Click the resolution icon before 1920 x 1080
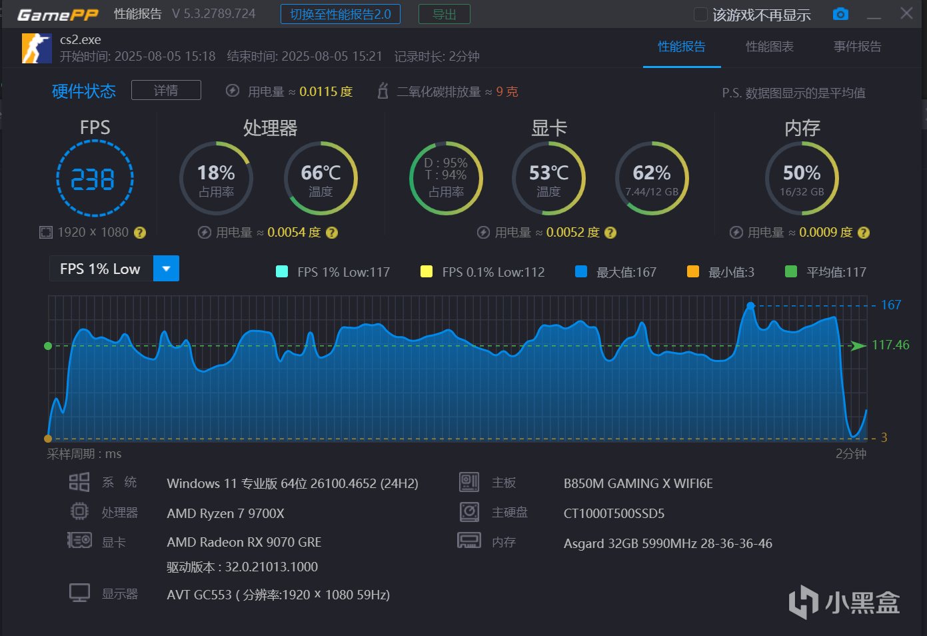The width and height of the screenshot is (927, 636). (46, 233)
